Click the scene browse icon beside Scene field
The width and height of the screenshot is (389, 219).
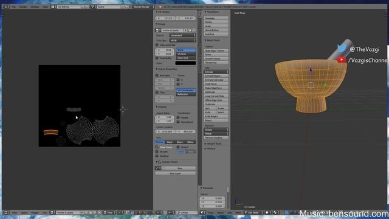(x=93, y=7)
